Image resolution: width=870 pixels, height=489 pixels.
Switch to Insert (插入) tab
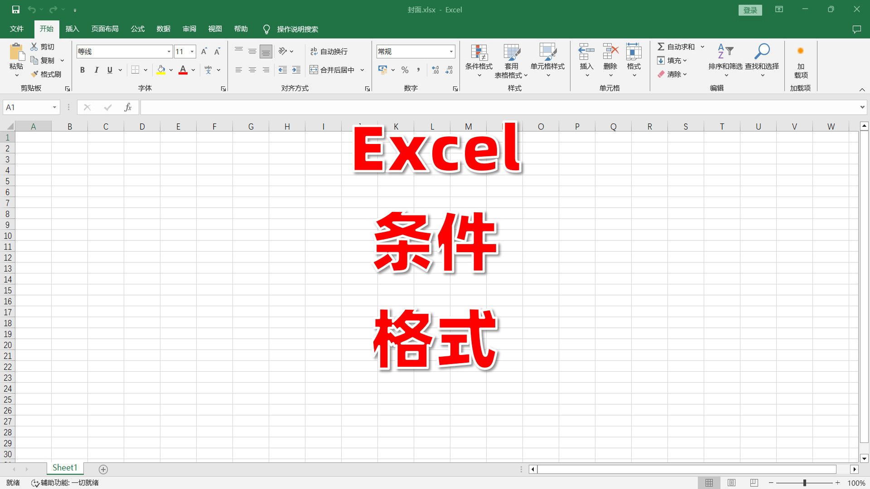pyautogui.click(x=72, y=29)
